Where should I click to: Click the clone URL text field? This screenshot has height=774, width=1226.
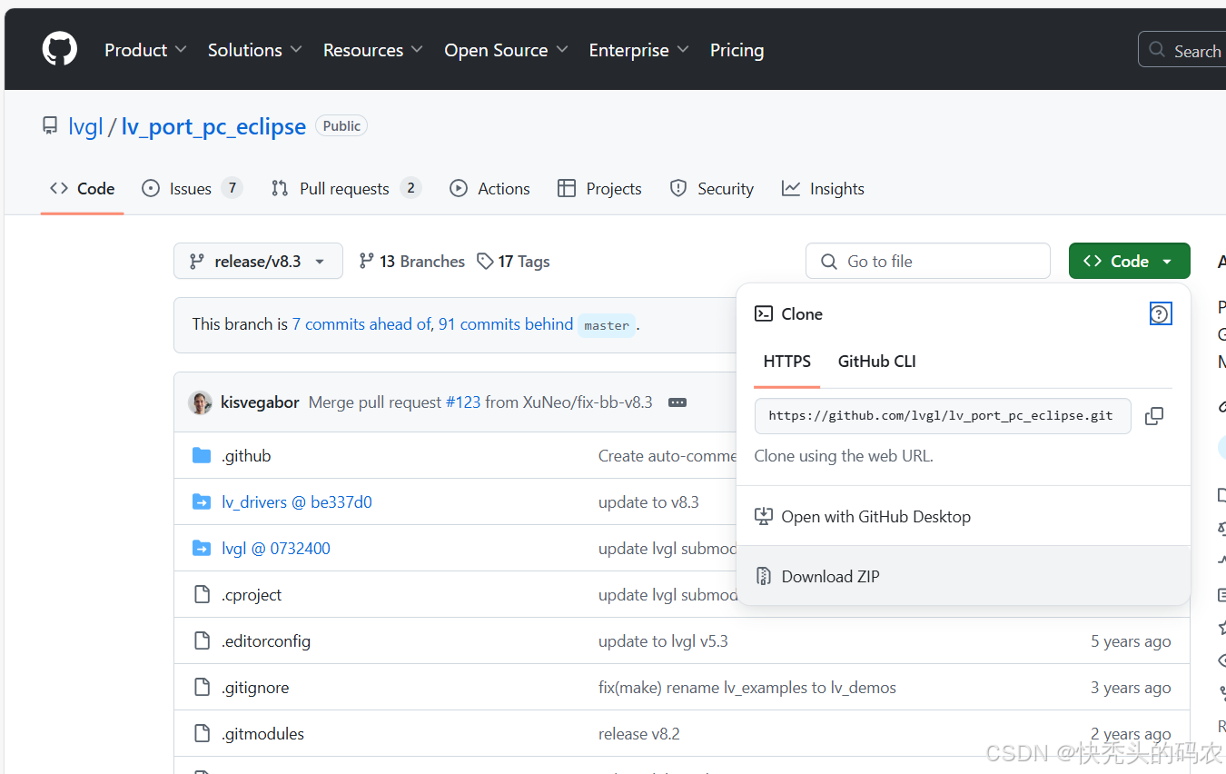pyautogui.click(x=943, y=416)
